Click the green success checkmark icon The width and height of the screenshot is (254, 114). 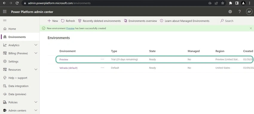pyautogui.click(x=44, y=28)
